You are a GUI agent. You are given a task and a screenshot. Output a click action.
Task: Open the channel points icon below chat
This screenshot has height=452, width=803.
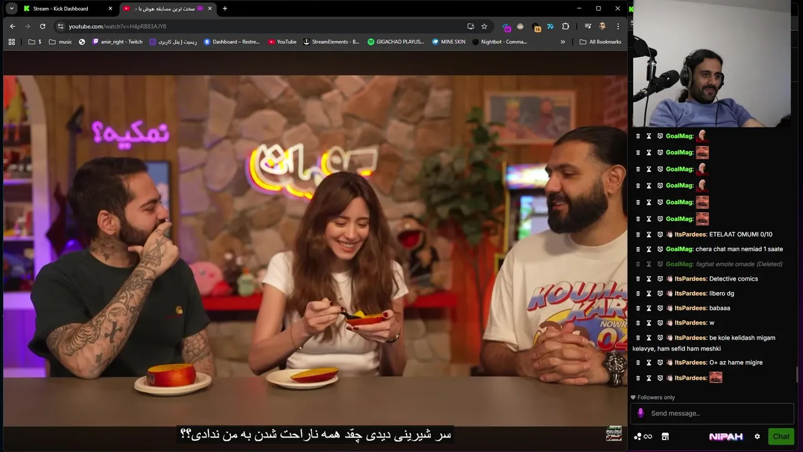tap(643, 436)
